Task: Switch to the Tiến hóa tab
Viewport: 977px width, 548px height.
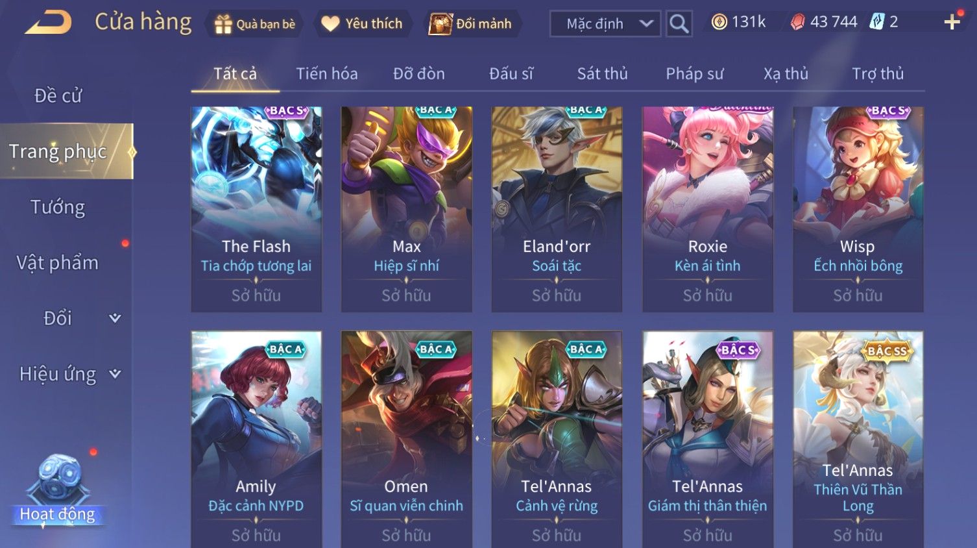Action: [x=327, y=73]
